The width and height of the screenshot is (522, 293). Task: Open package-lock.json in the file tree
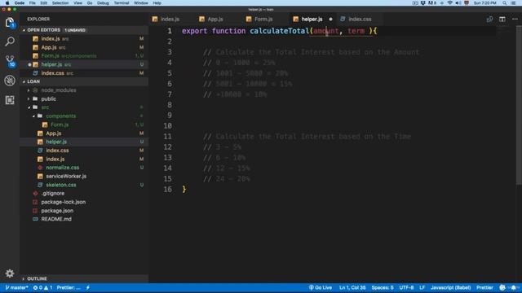(x=84, y=202)
